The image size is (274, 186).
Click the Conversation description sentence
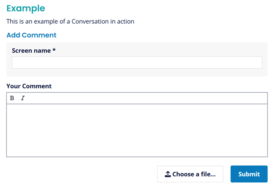70,22
